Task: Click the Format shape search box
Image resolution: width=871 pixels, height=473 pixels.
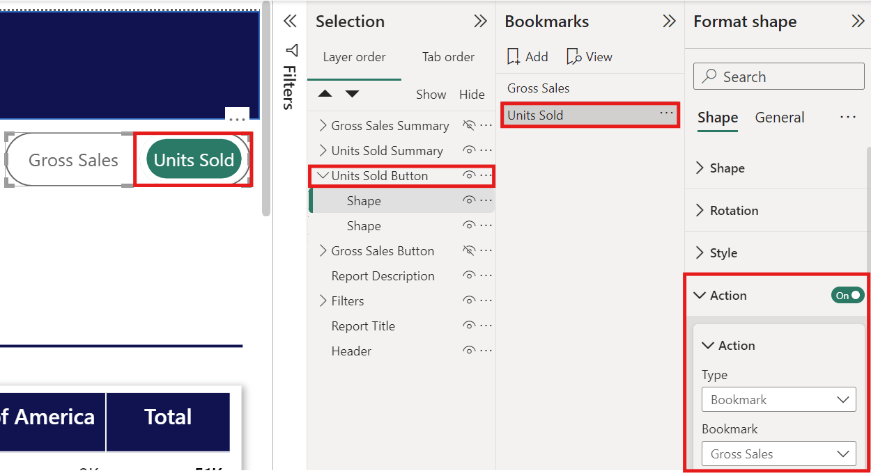Action: coord(779,77)
